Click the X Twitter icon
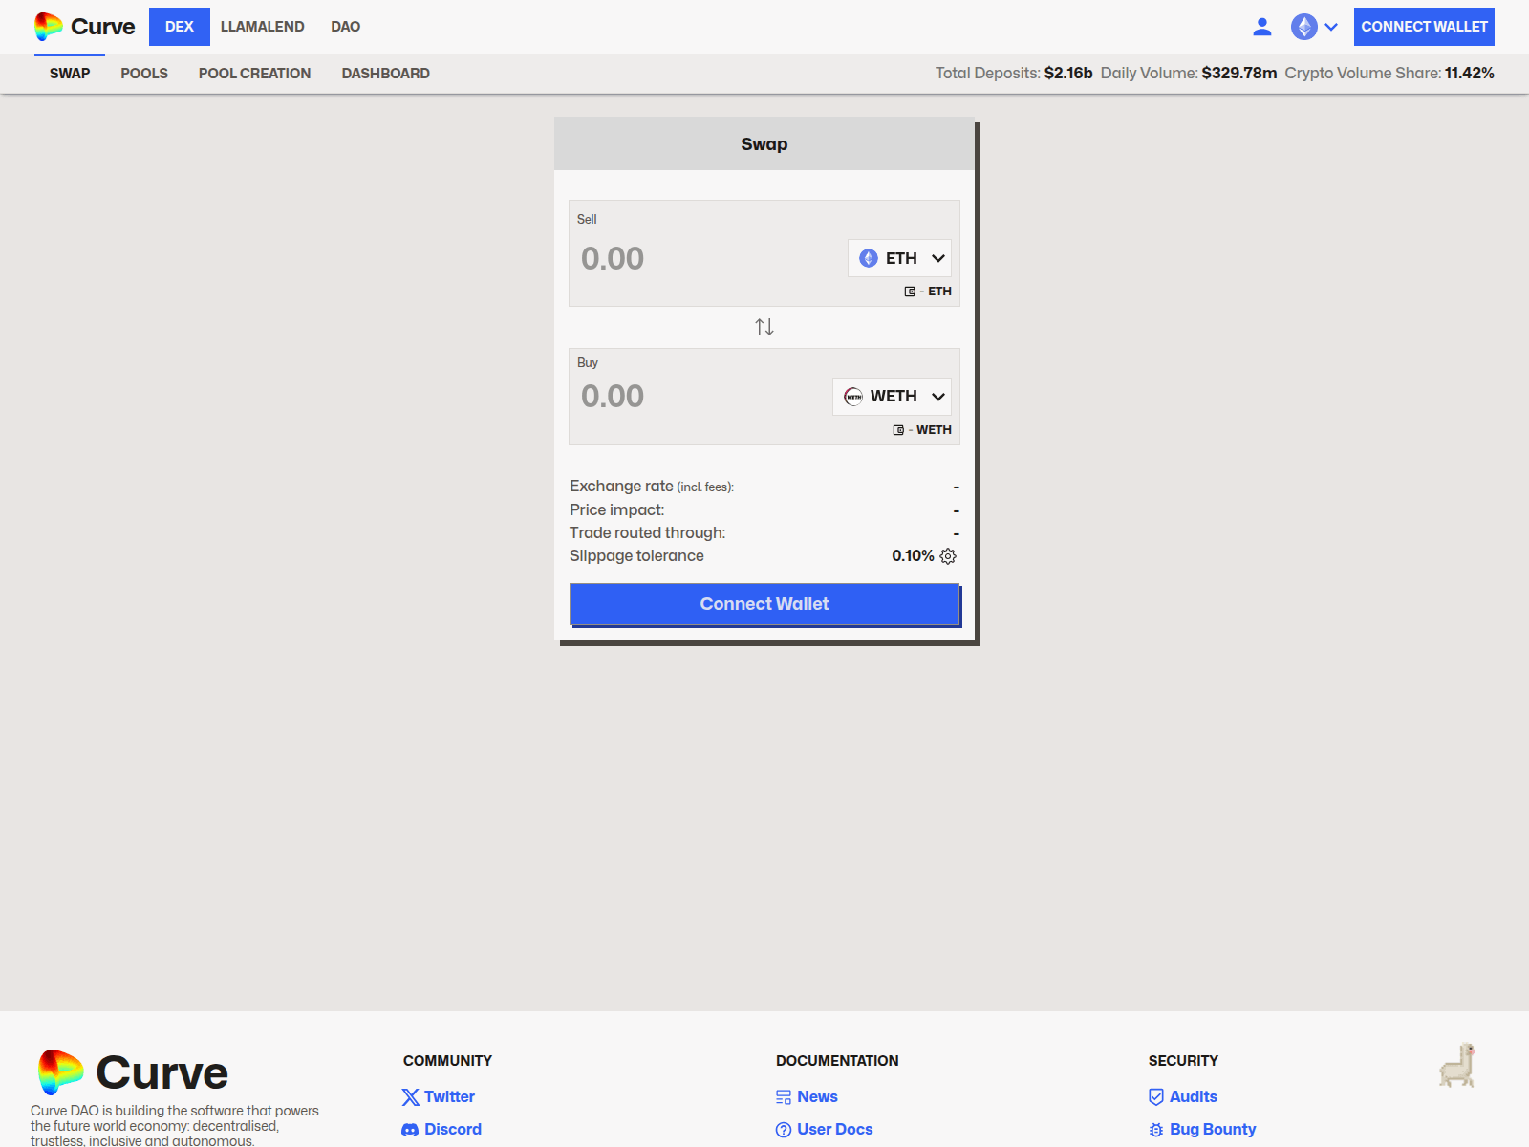The height and width of the screenshot is (1147, 1529). [x=411, y=1097]
